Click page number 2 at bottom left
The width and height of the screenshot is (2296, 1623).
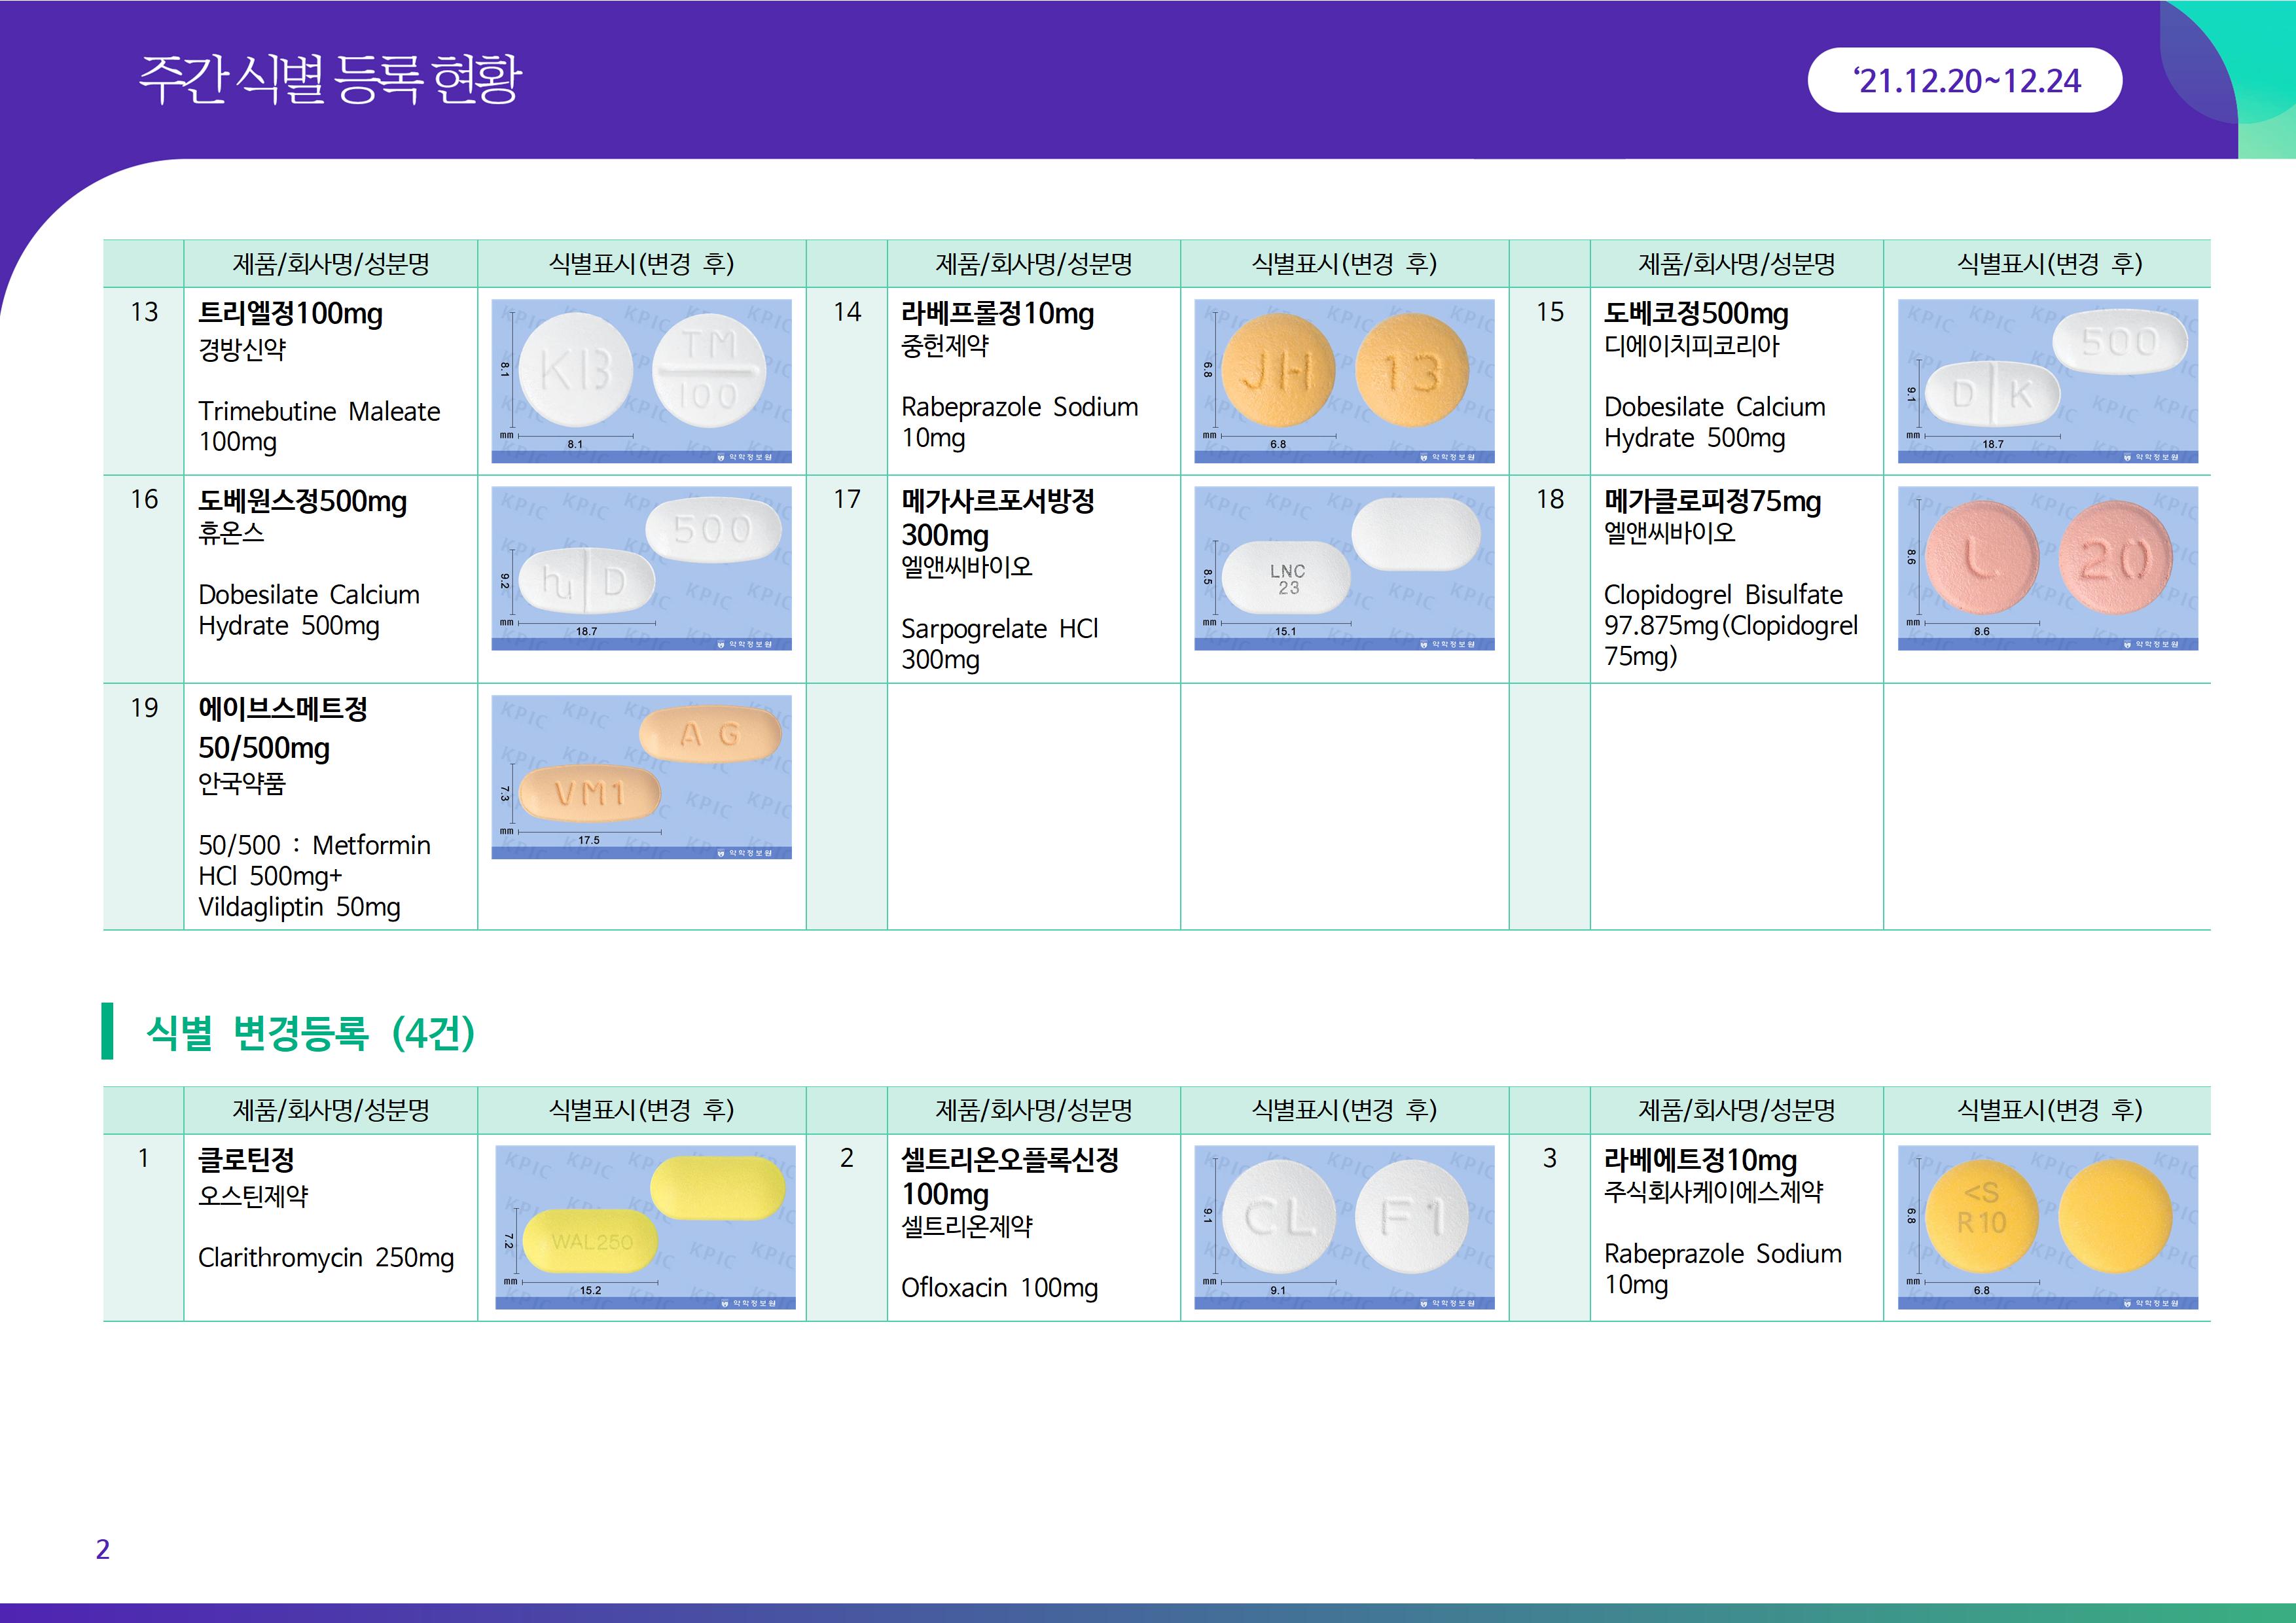102,1548
